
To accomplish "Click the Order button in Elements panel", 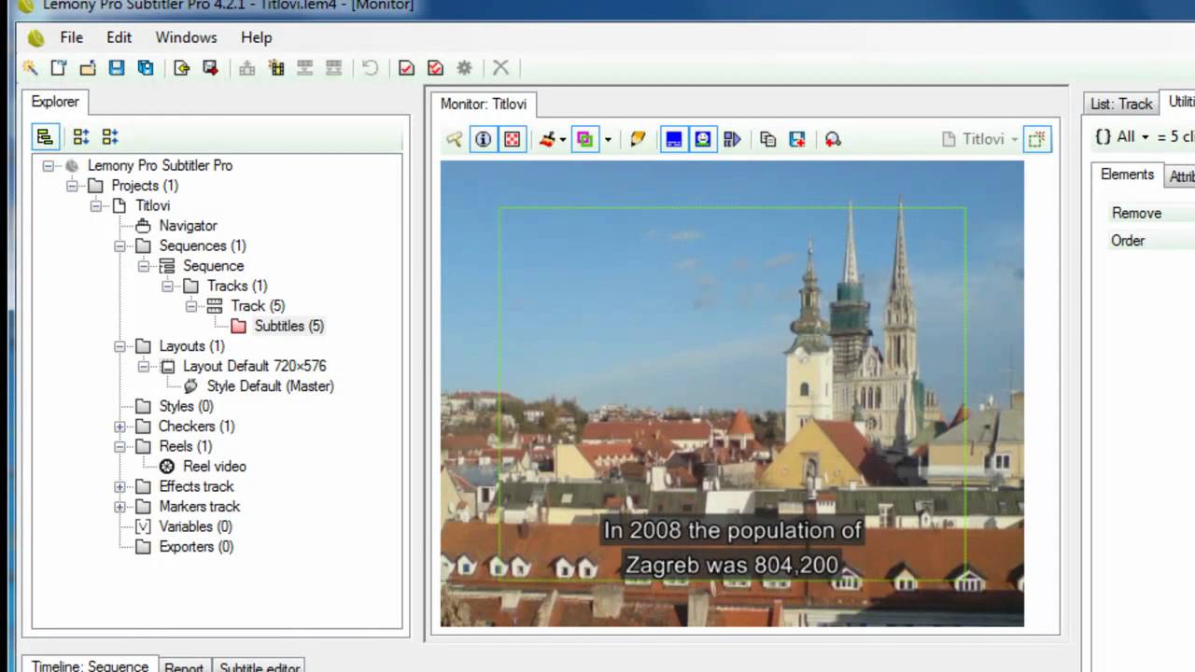I will (x=1128, y=241).
